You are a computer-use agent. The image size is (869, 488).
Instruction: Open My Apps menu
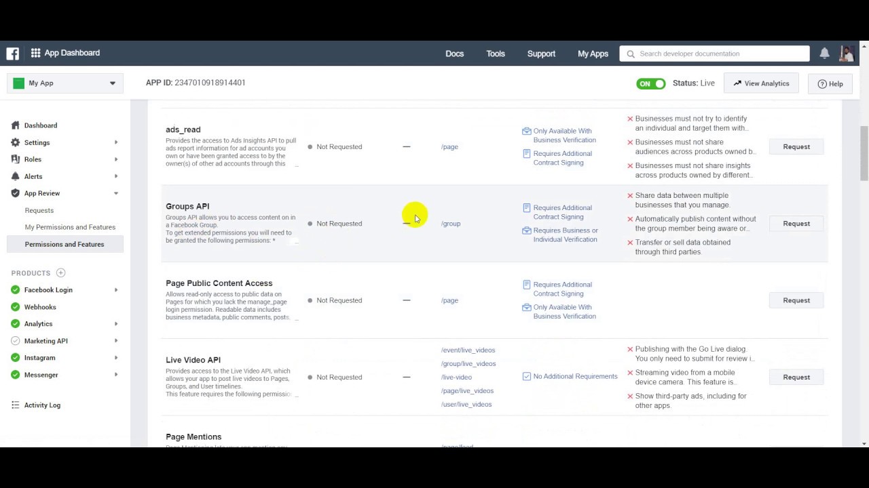(593, 54)
